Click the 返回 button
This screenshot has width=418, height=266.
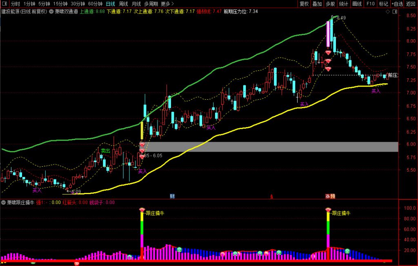click(411, 4)
